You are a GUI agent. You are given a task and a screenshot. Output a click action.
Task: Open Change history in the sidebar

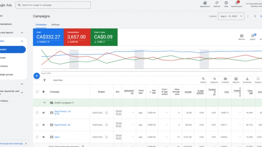4,101
